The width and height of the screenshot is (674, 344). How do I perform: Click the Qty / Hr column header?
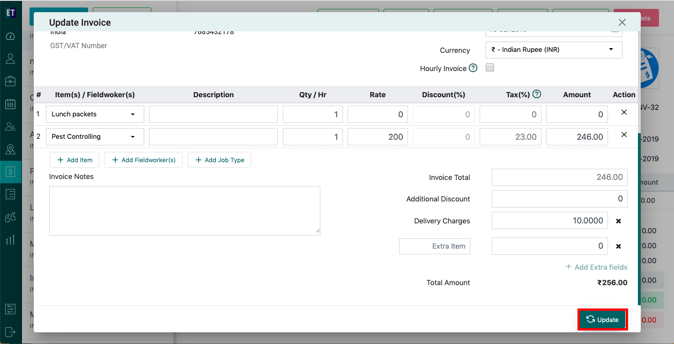pos(313,94)
